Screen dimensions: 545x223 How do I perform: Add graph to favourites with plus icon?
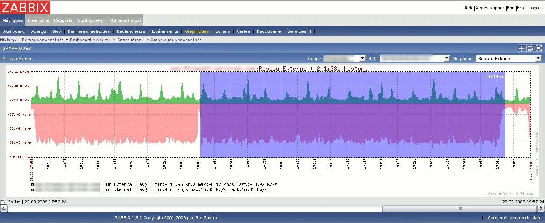[x=522, y=48]
